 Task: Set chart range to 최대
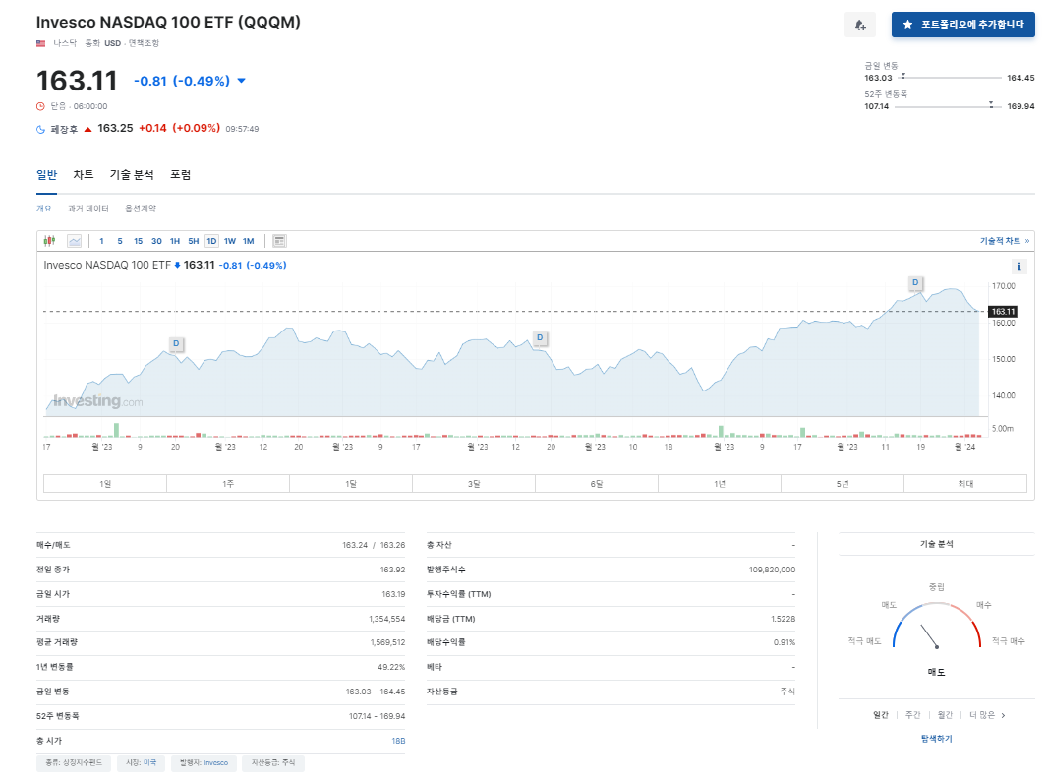[964, 483]
